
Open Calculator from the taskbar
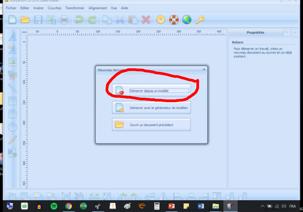point(157,206)
